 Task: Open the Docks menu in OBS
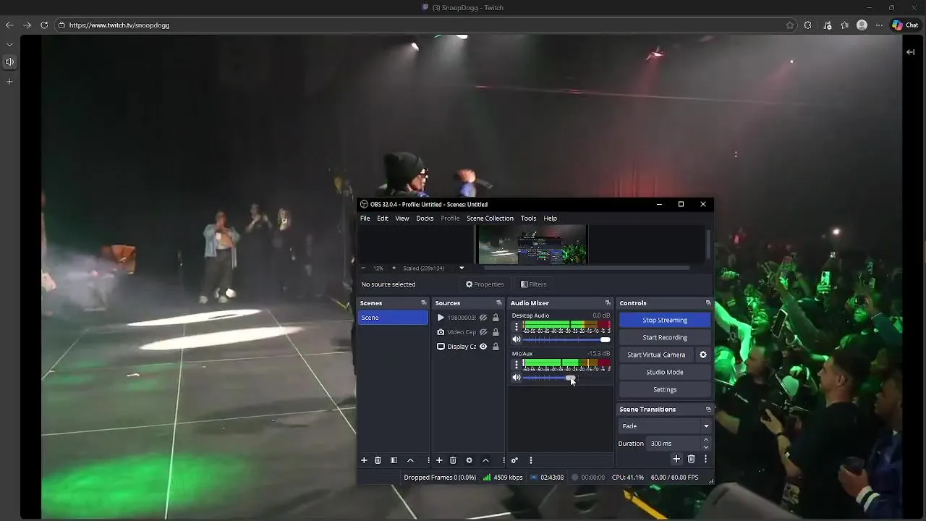pyautogui.click(x=425, y=219)
